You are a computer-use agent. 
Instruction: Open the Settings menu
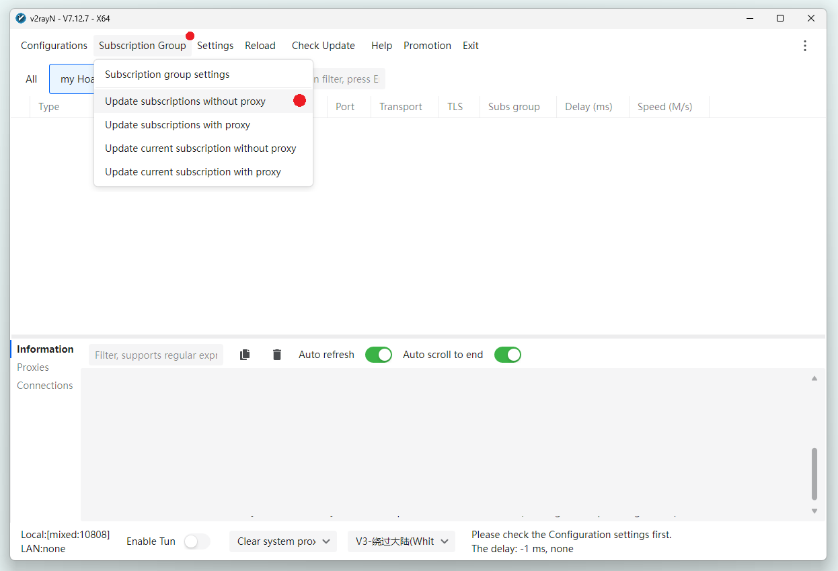coord(215,46)
